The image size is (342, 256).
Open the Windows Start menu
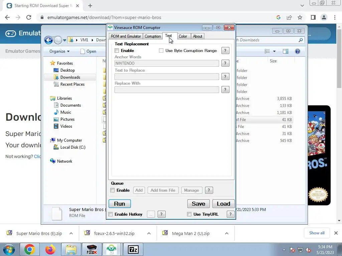pyautogui.click(x=9, y=249)
